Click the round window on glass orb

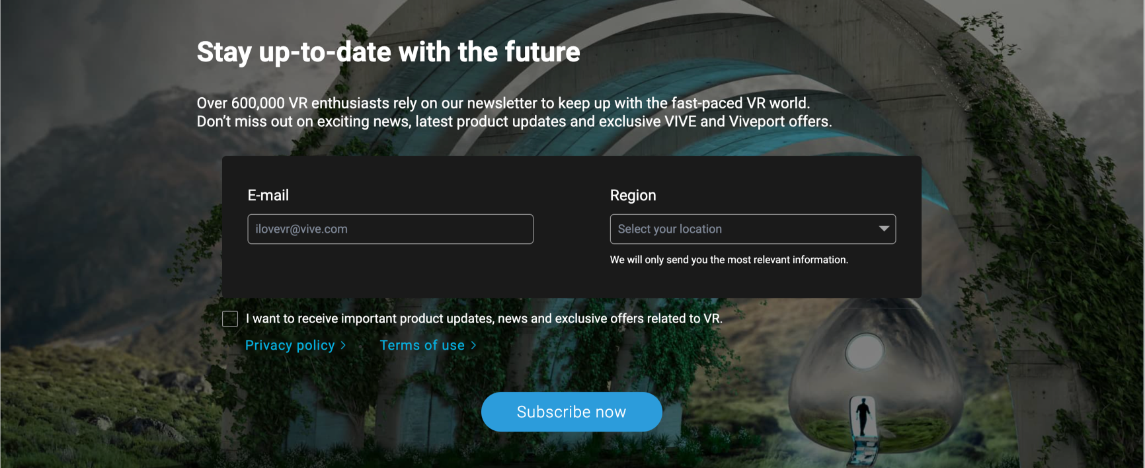point(865,352)
